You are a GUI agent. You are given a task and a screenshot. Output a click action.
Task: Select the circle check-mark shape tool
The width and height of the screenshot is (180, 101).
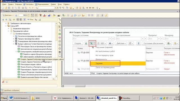point(60,41)
